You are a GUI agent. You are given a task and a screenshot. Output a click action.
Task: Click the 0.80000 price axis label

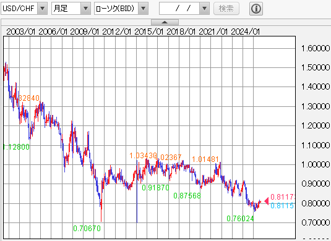pyautogui.click(x=316, y=203)
